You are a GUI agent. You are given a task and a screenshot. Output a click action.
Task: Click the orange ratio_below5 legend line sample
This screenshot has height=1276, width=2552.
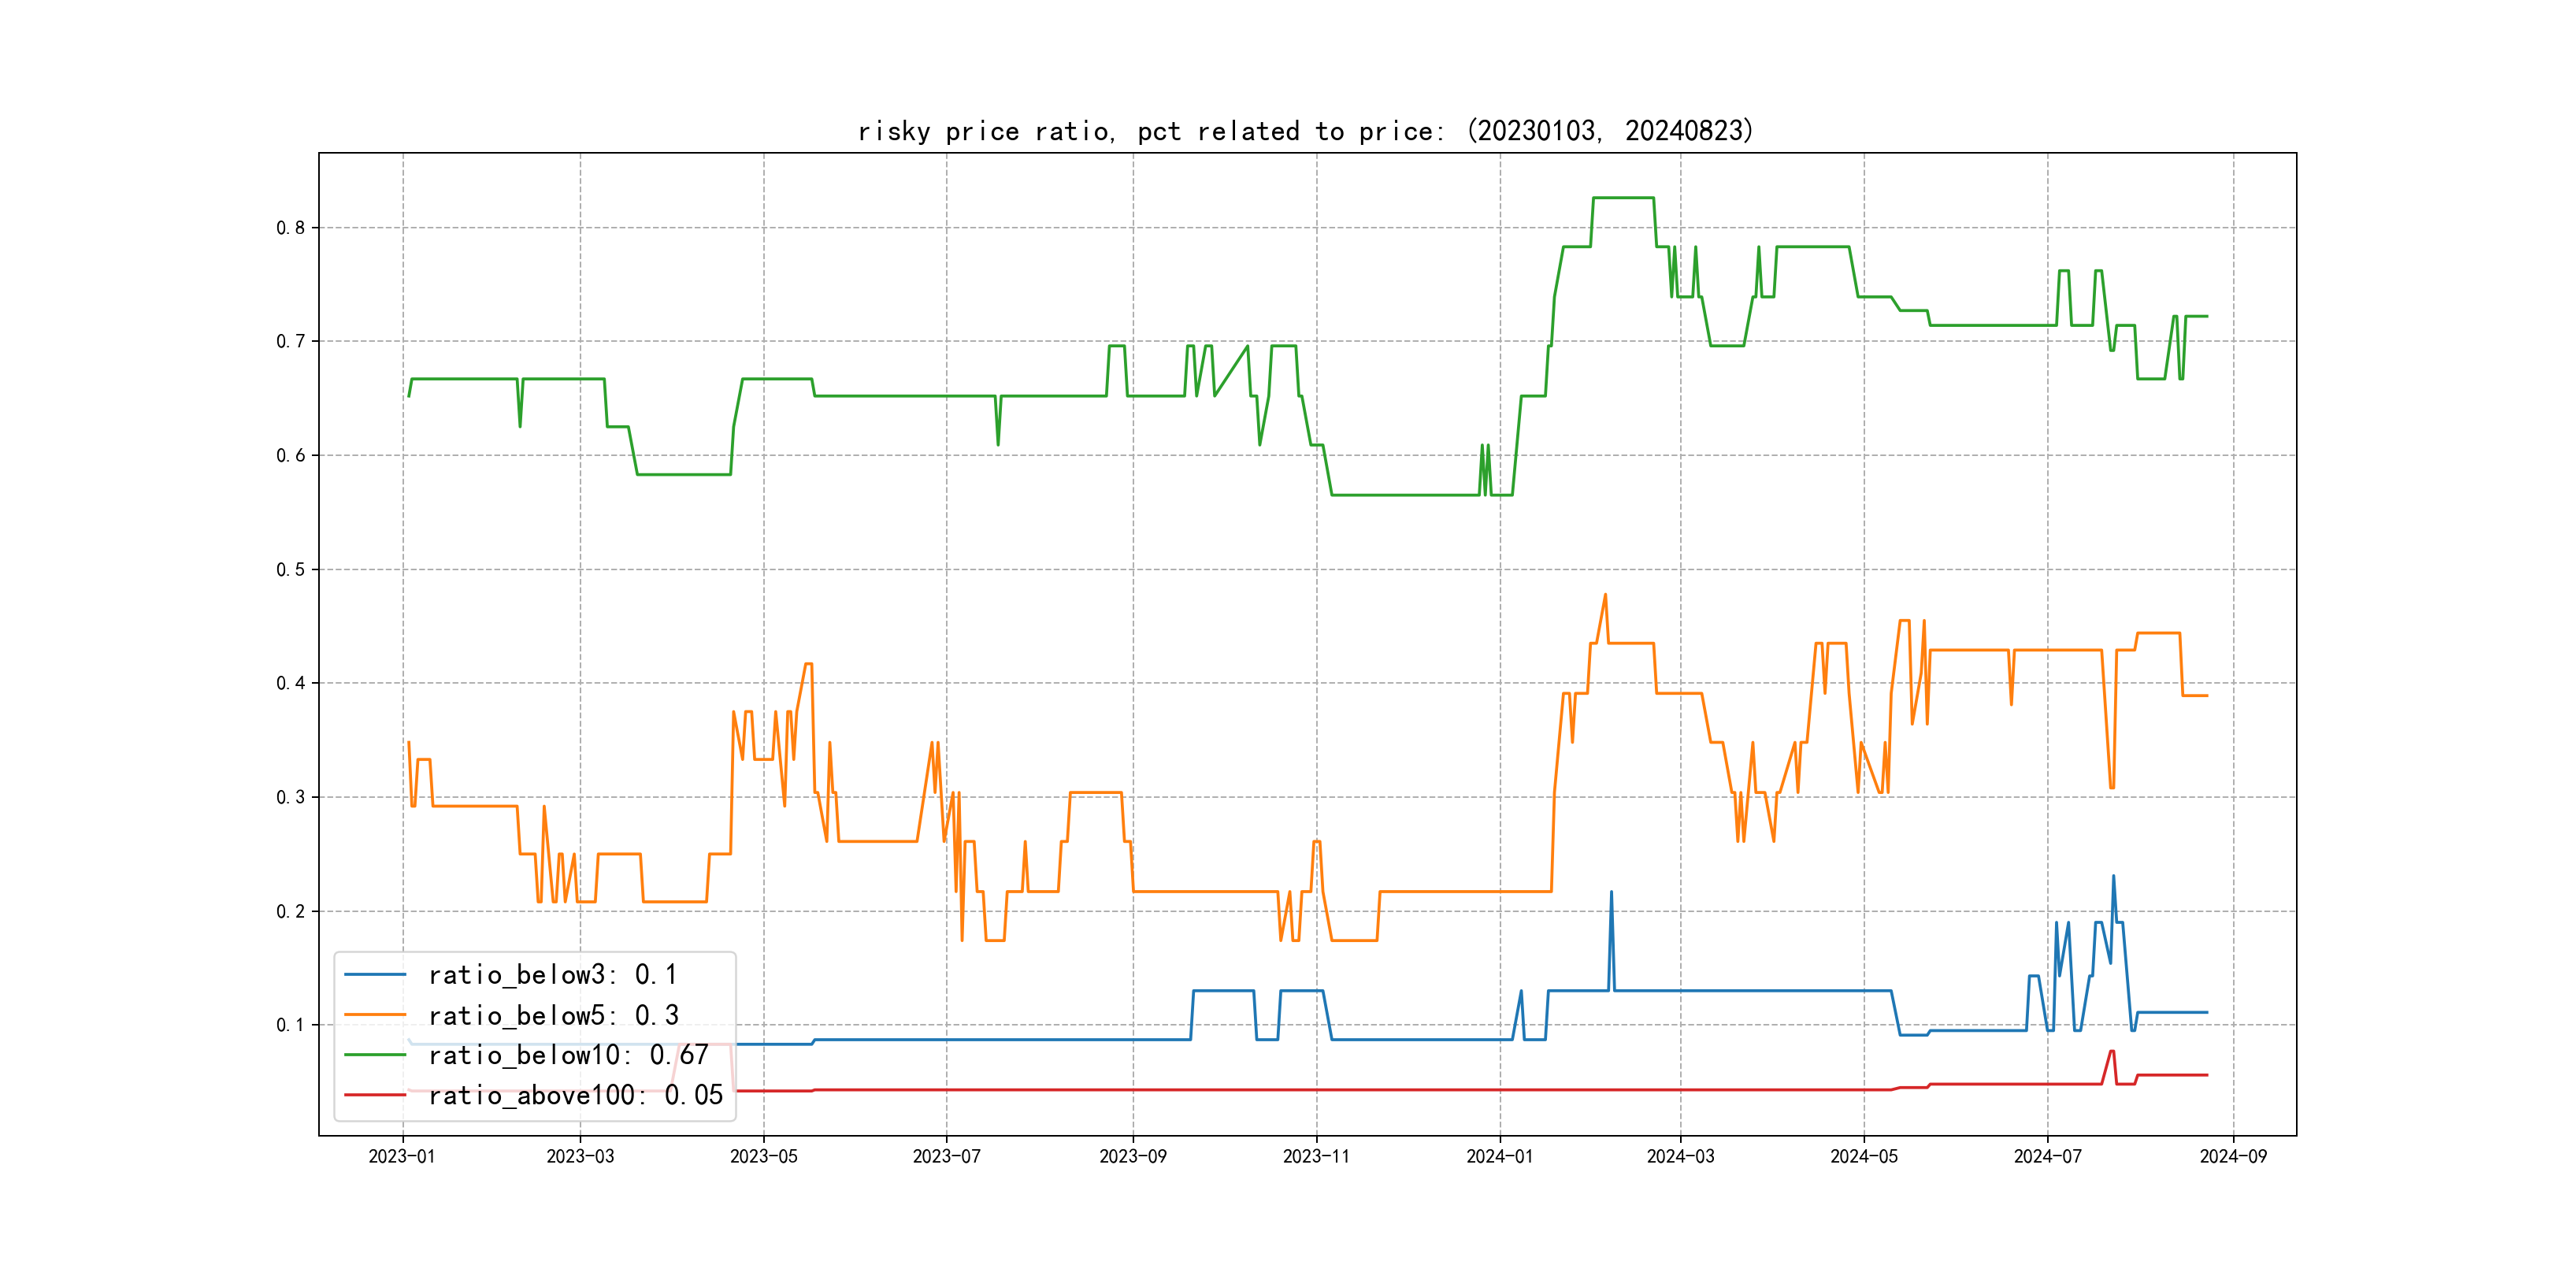[374, 1015]
